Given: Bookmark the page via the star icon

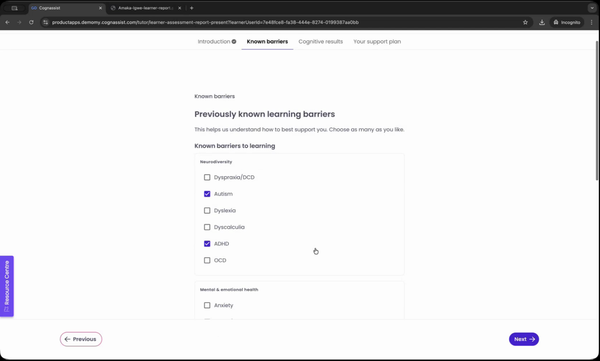Looking at the screenshot, I should tap(525, 22).
